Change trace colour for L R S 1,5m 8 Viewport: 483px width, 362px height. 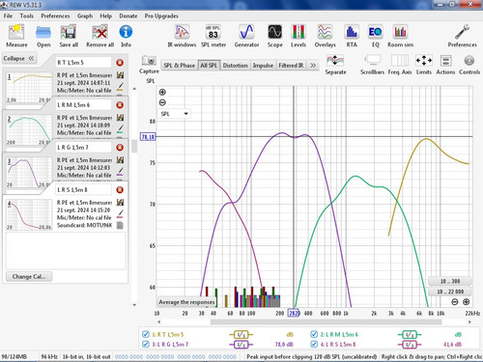[120, 214]
